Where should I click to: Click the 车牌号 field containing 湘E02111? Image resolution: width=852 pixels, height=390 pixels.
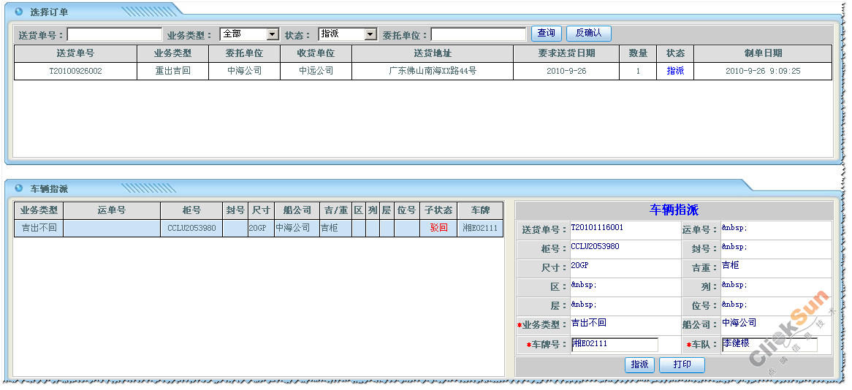[x=615, y=345]
